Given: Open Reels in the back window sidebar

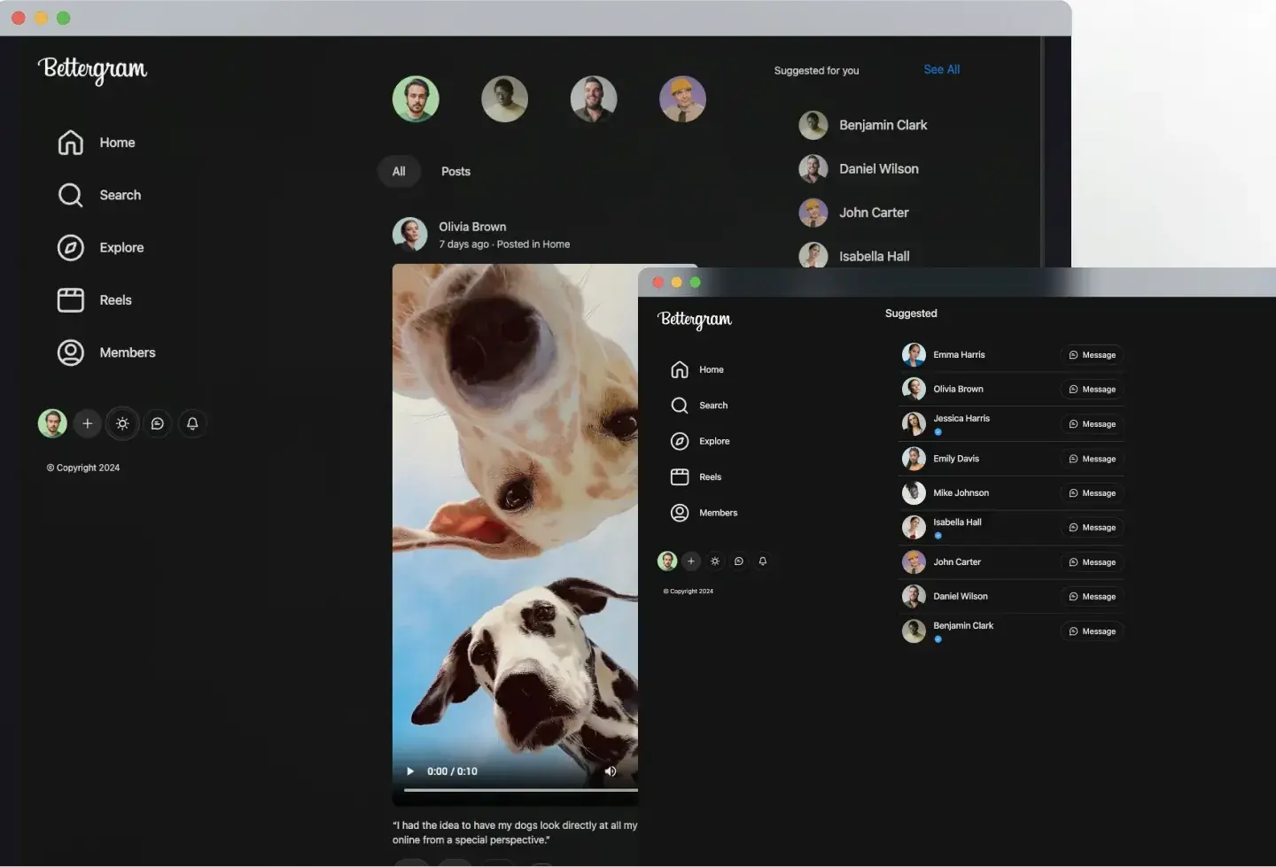Looking at the screenshot, I should 95,300.
